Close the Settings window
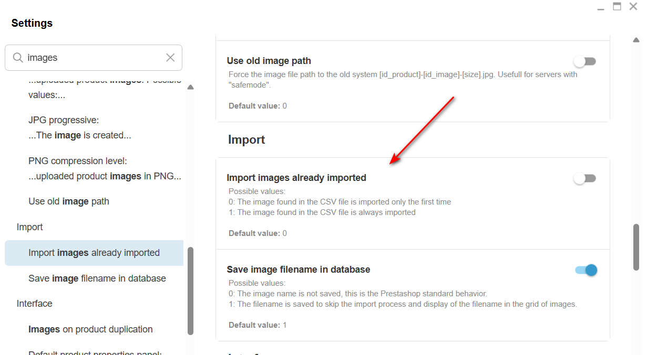 633,7
